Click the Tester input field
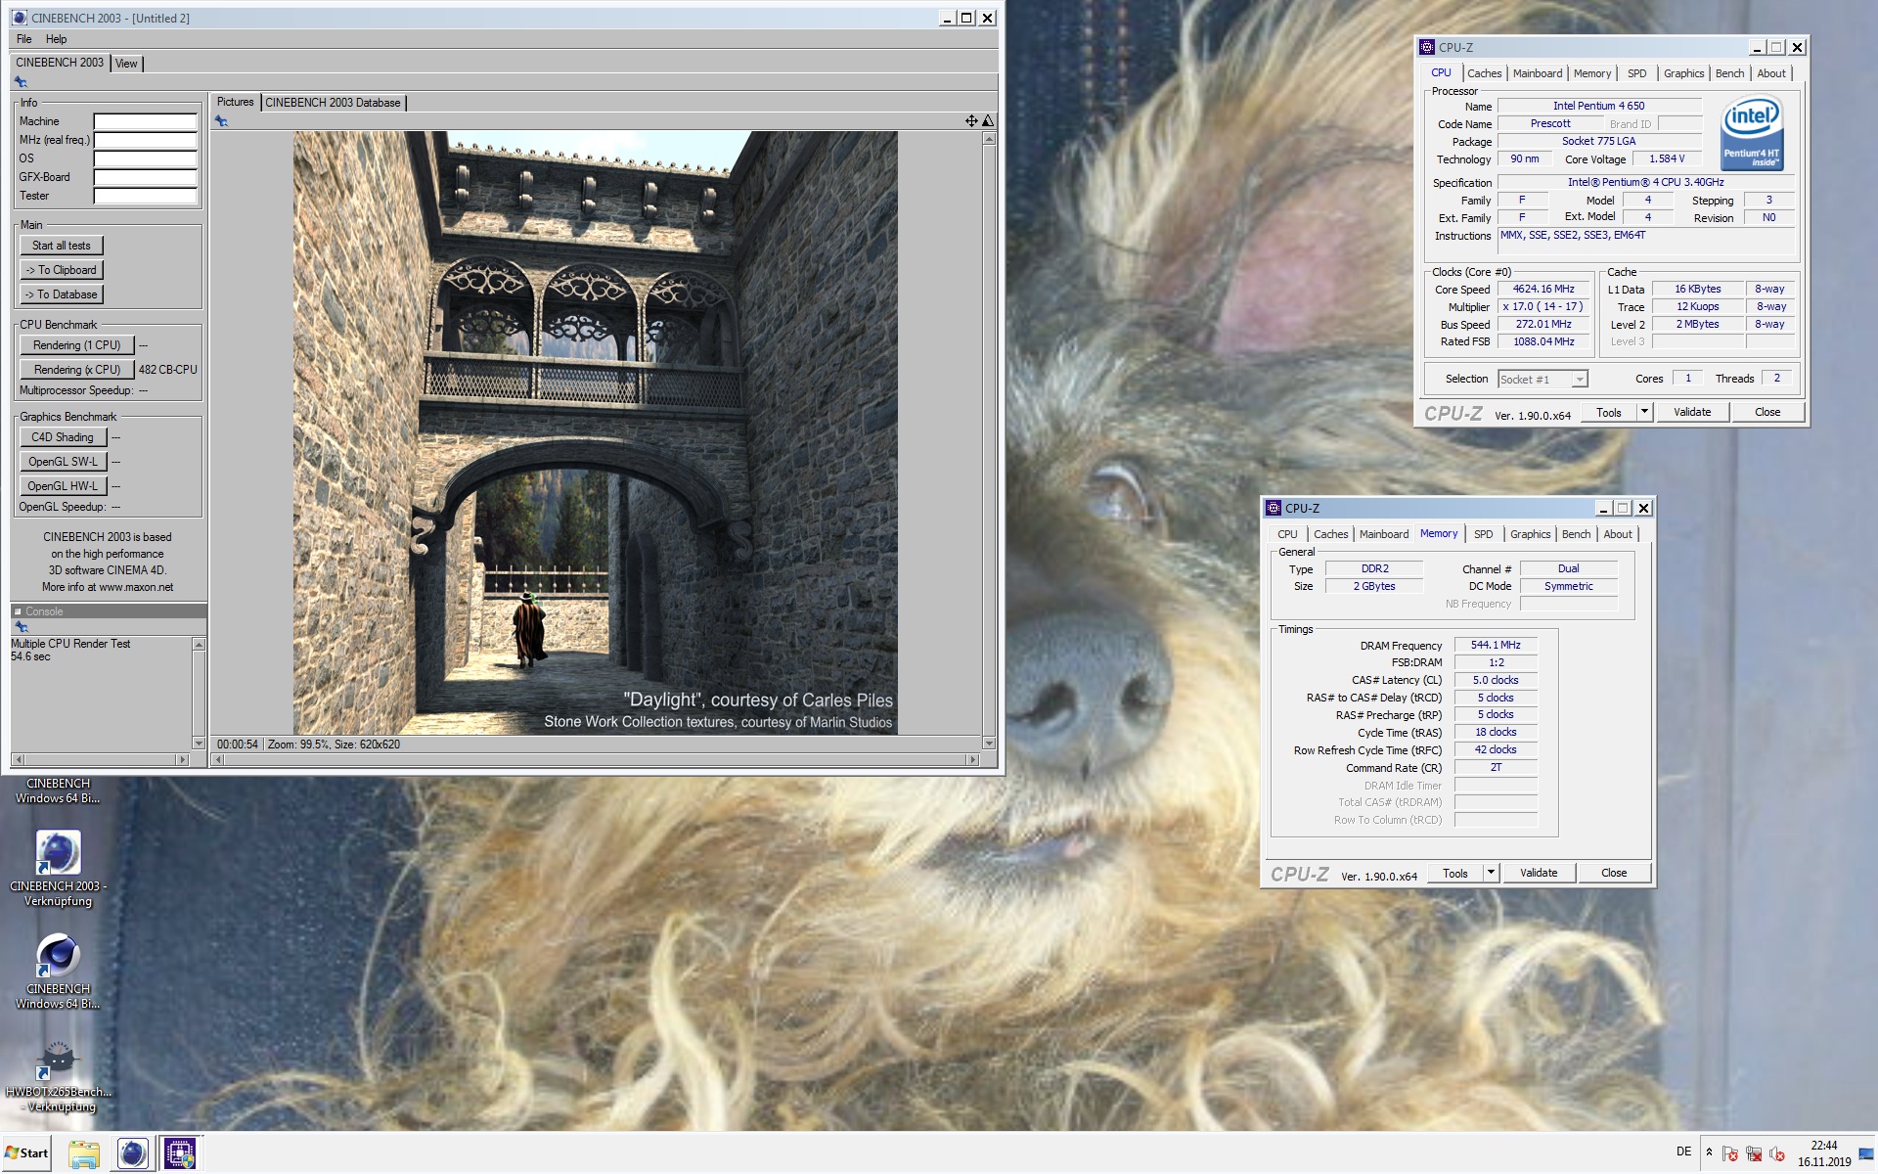Screen dimensions: 1878x1174 (145, 197)
